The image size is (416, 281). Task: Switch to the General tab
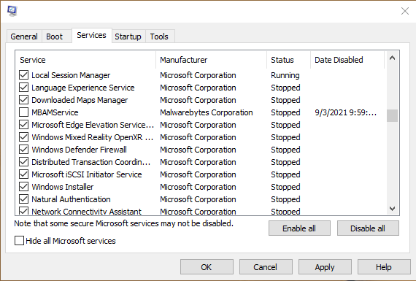click(24, 36)
